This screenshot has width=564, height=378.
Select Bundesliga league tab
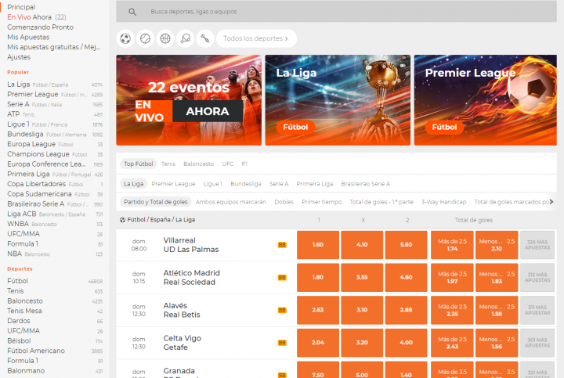tap(246, 184)
